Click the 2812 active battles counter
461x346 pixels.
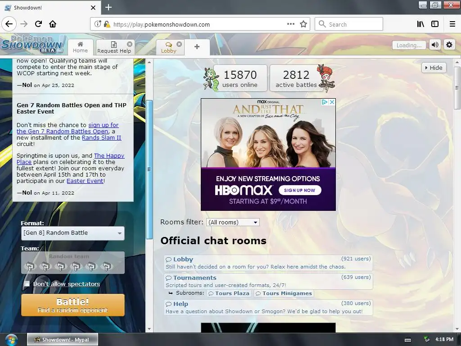pos(296,78)
